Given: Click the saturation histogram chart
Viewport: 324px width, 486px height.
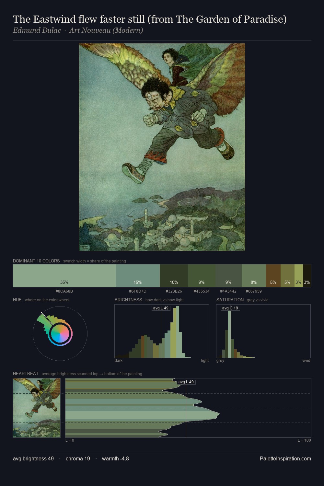Looking at the screenshot, I should tap(263, 331).
